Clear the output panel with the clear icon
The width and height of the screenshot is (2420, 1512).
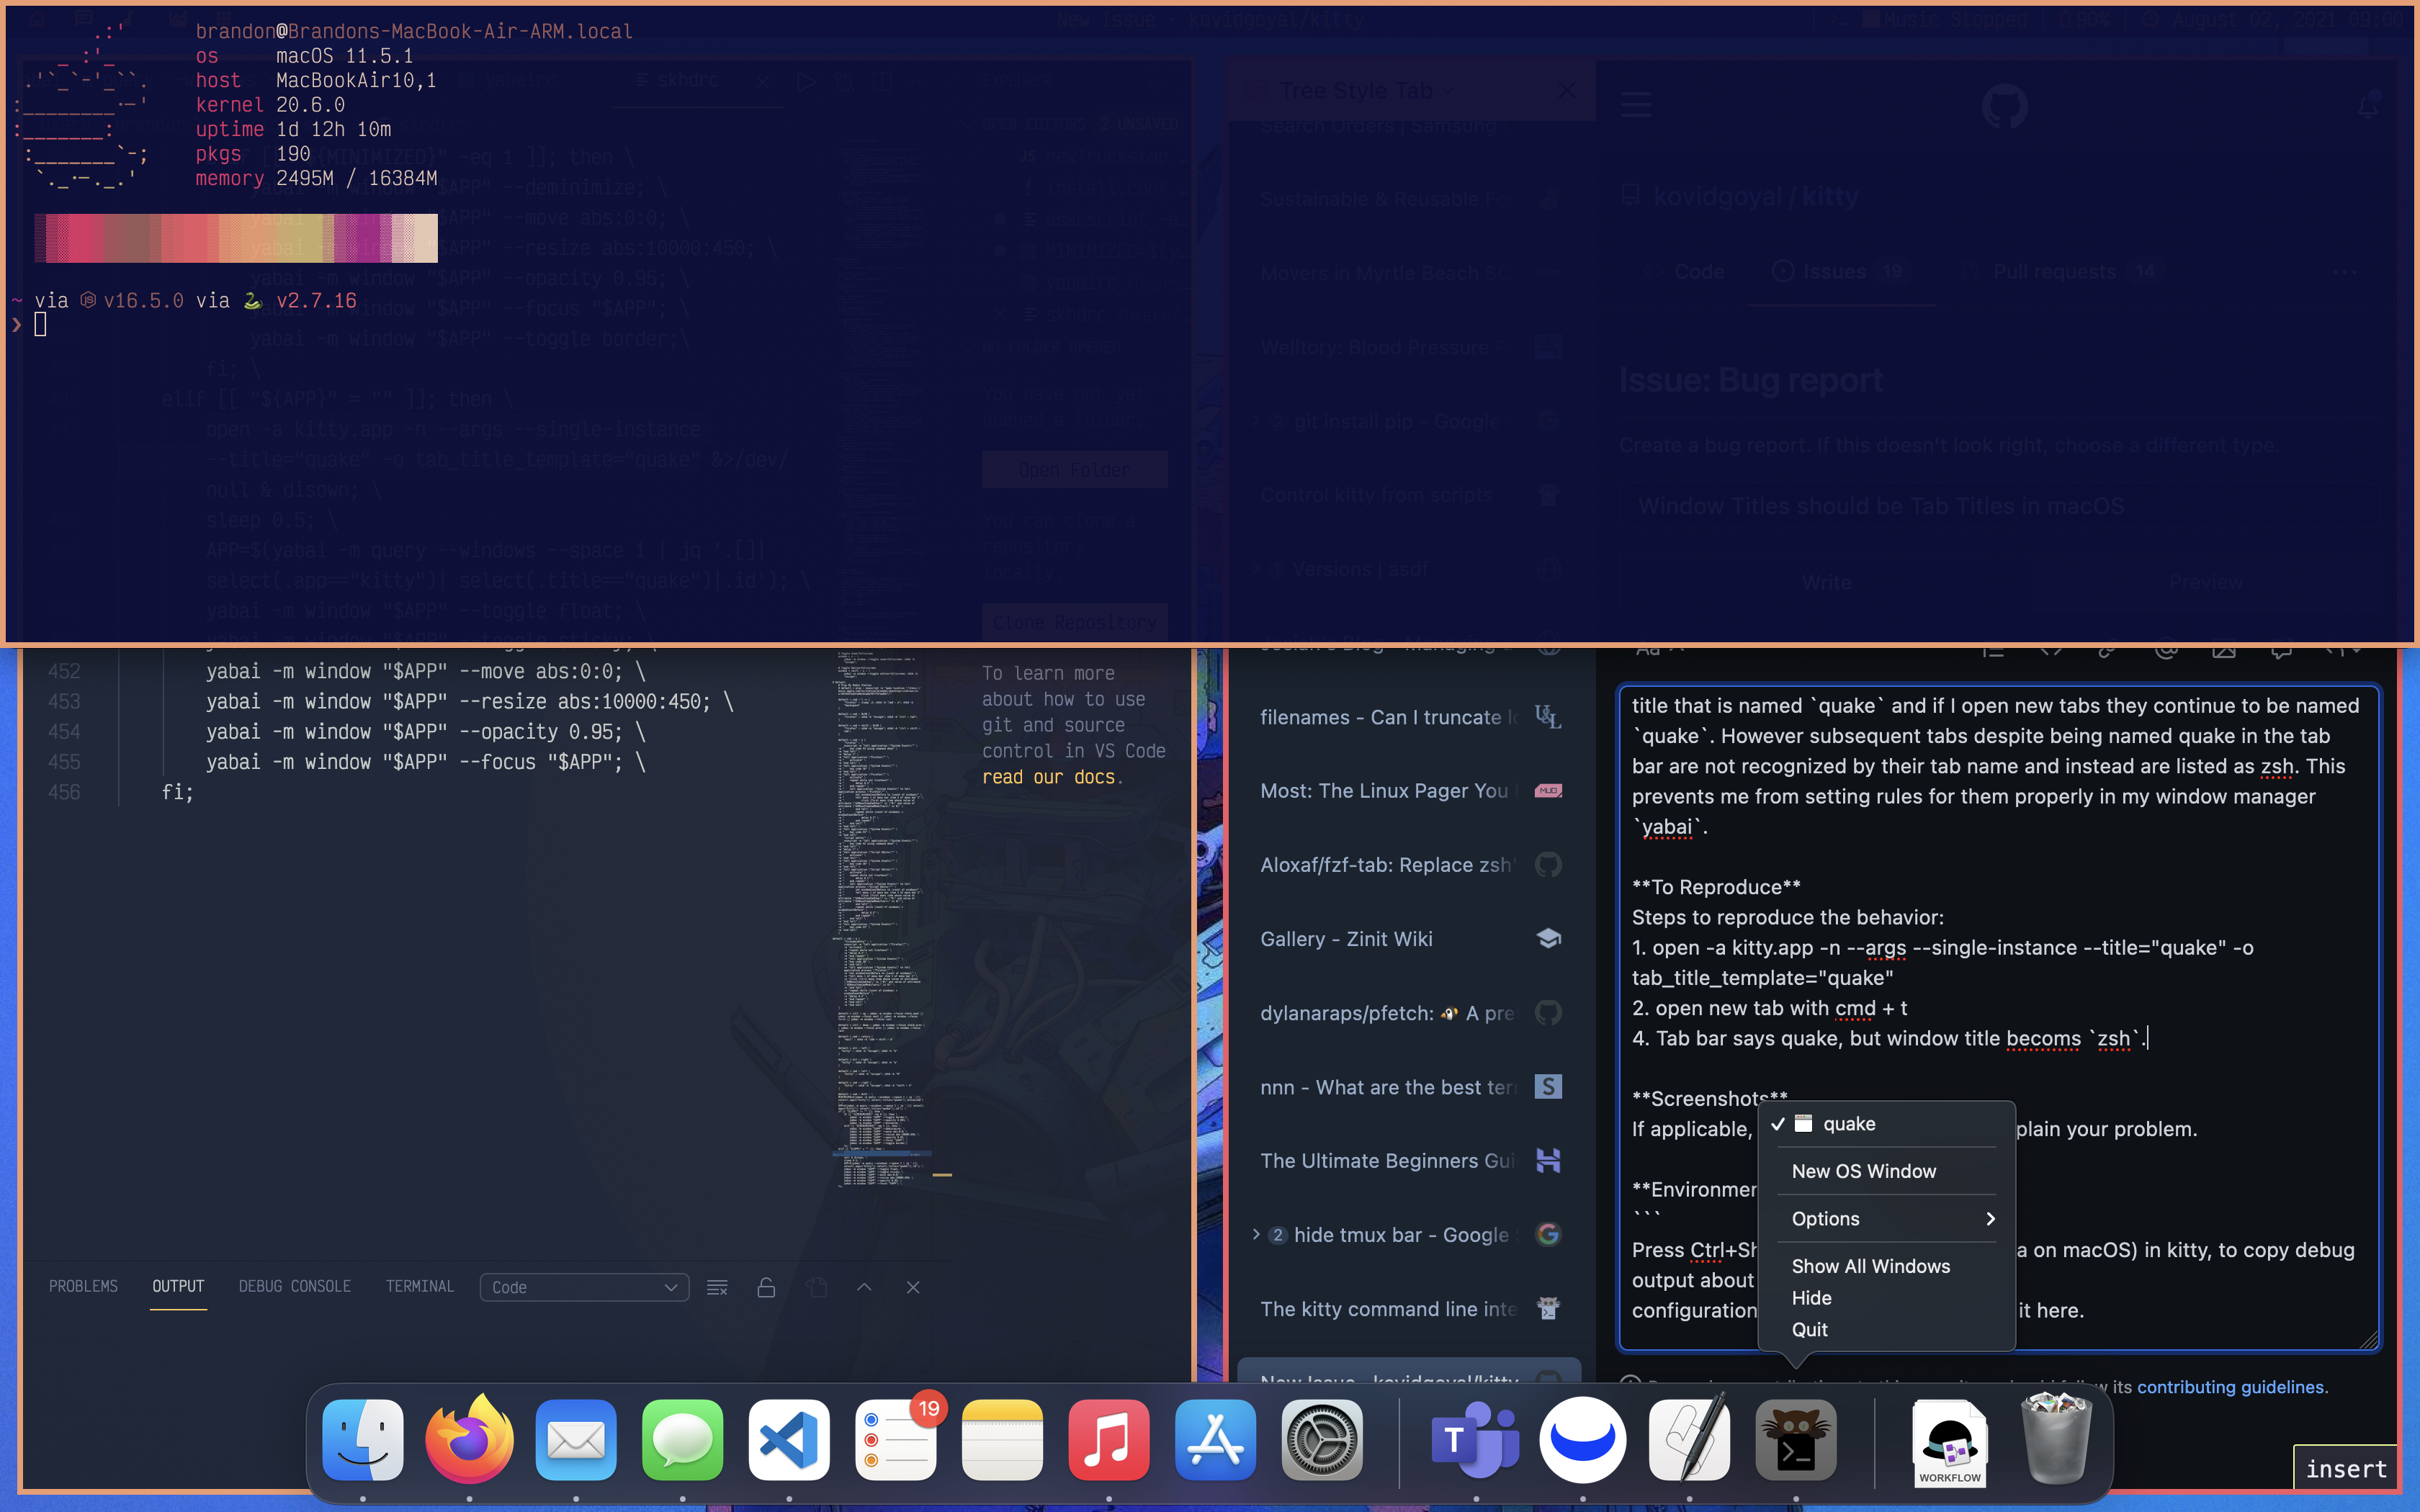[717, 1287]
